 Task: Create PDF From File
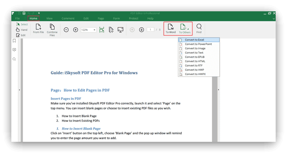38,29
